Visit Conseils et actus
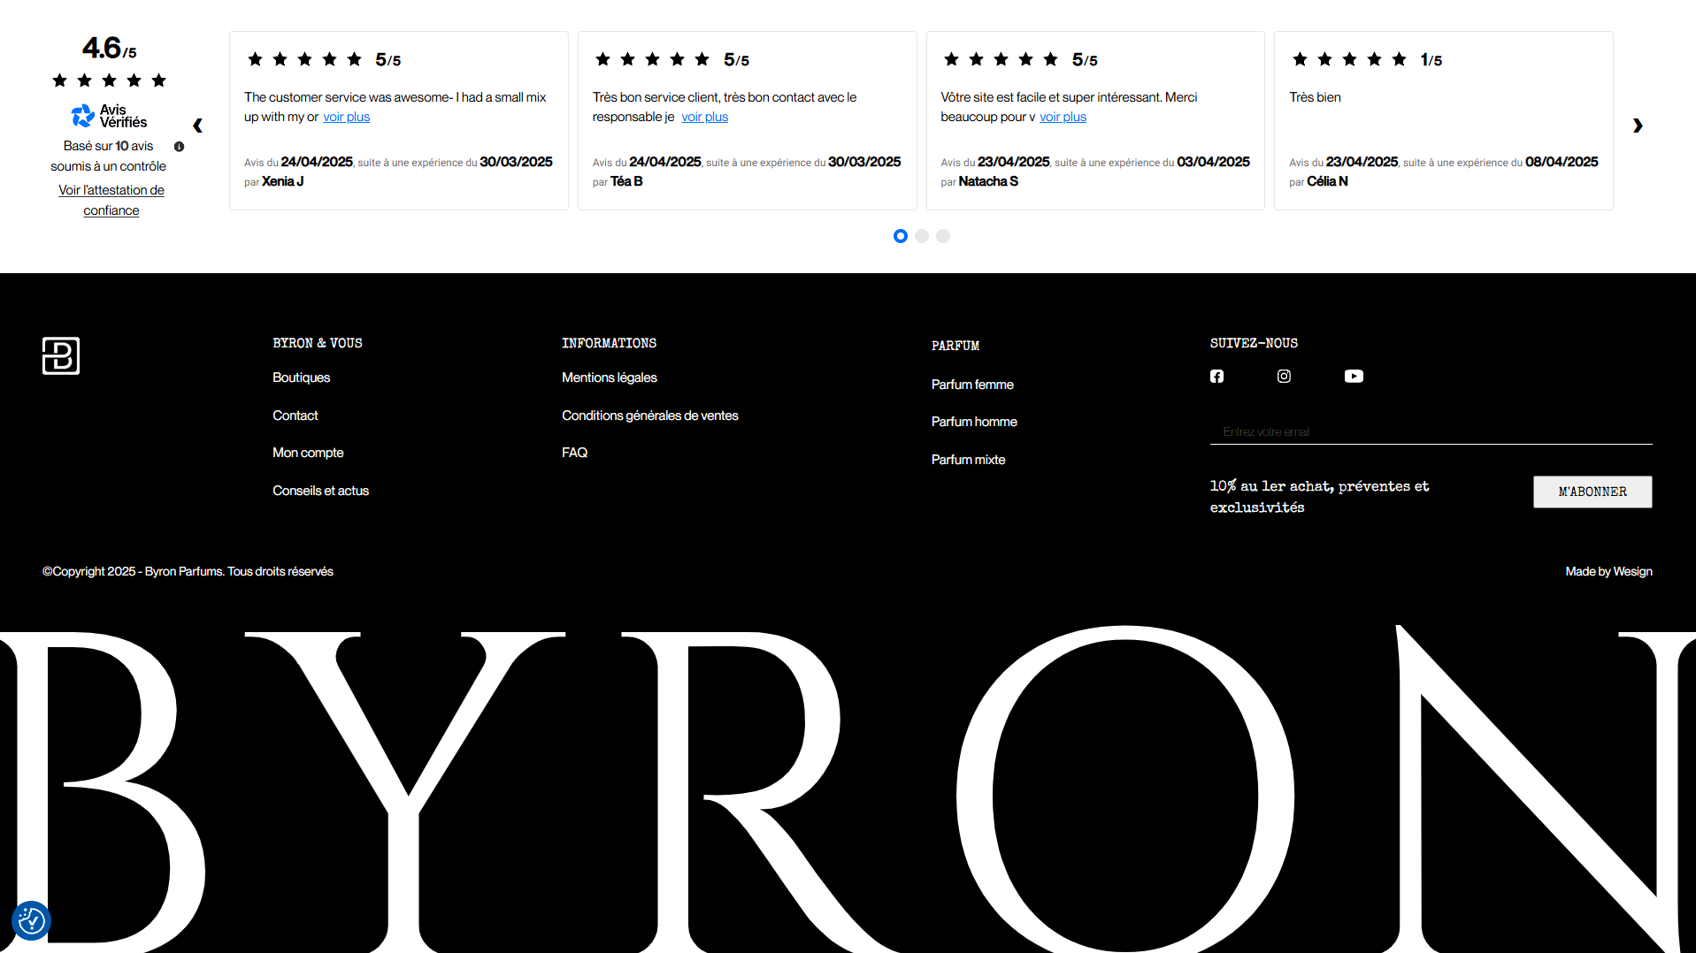Viewport: 1696px width, 953px height. [x=320, y=491]
